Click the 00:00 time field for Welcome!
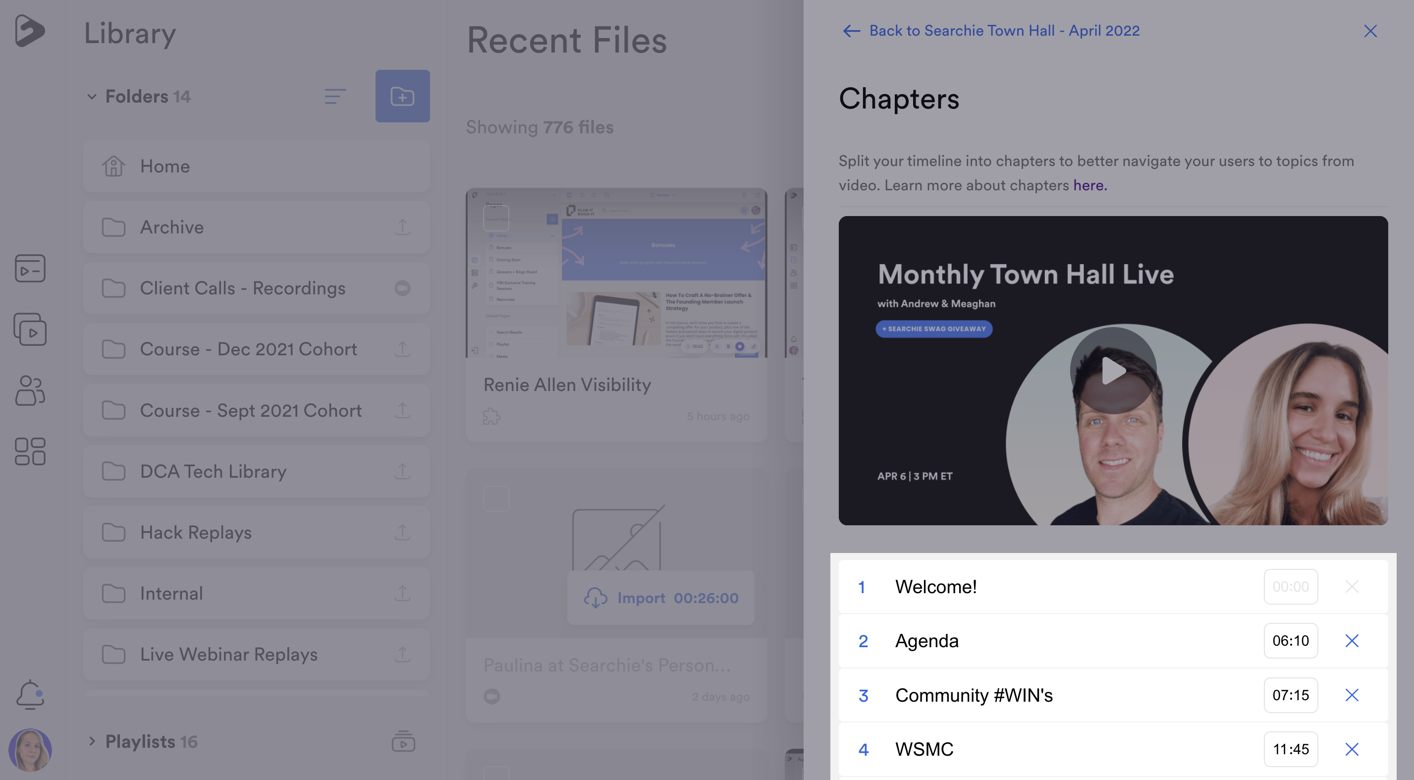Screen dimensions: 1414x780 coord(1291,587)
